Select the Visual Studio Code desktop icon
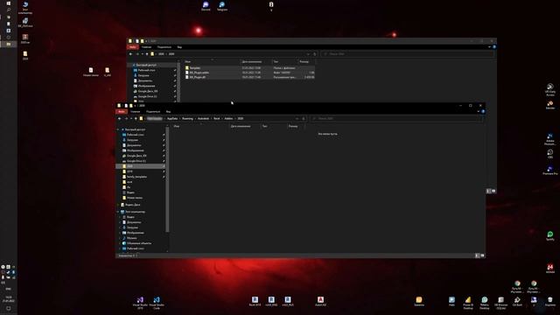Screen dimensions: 560x315 point(157,303)
